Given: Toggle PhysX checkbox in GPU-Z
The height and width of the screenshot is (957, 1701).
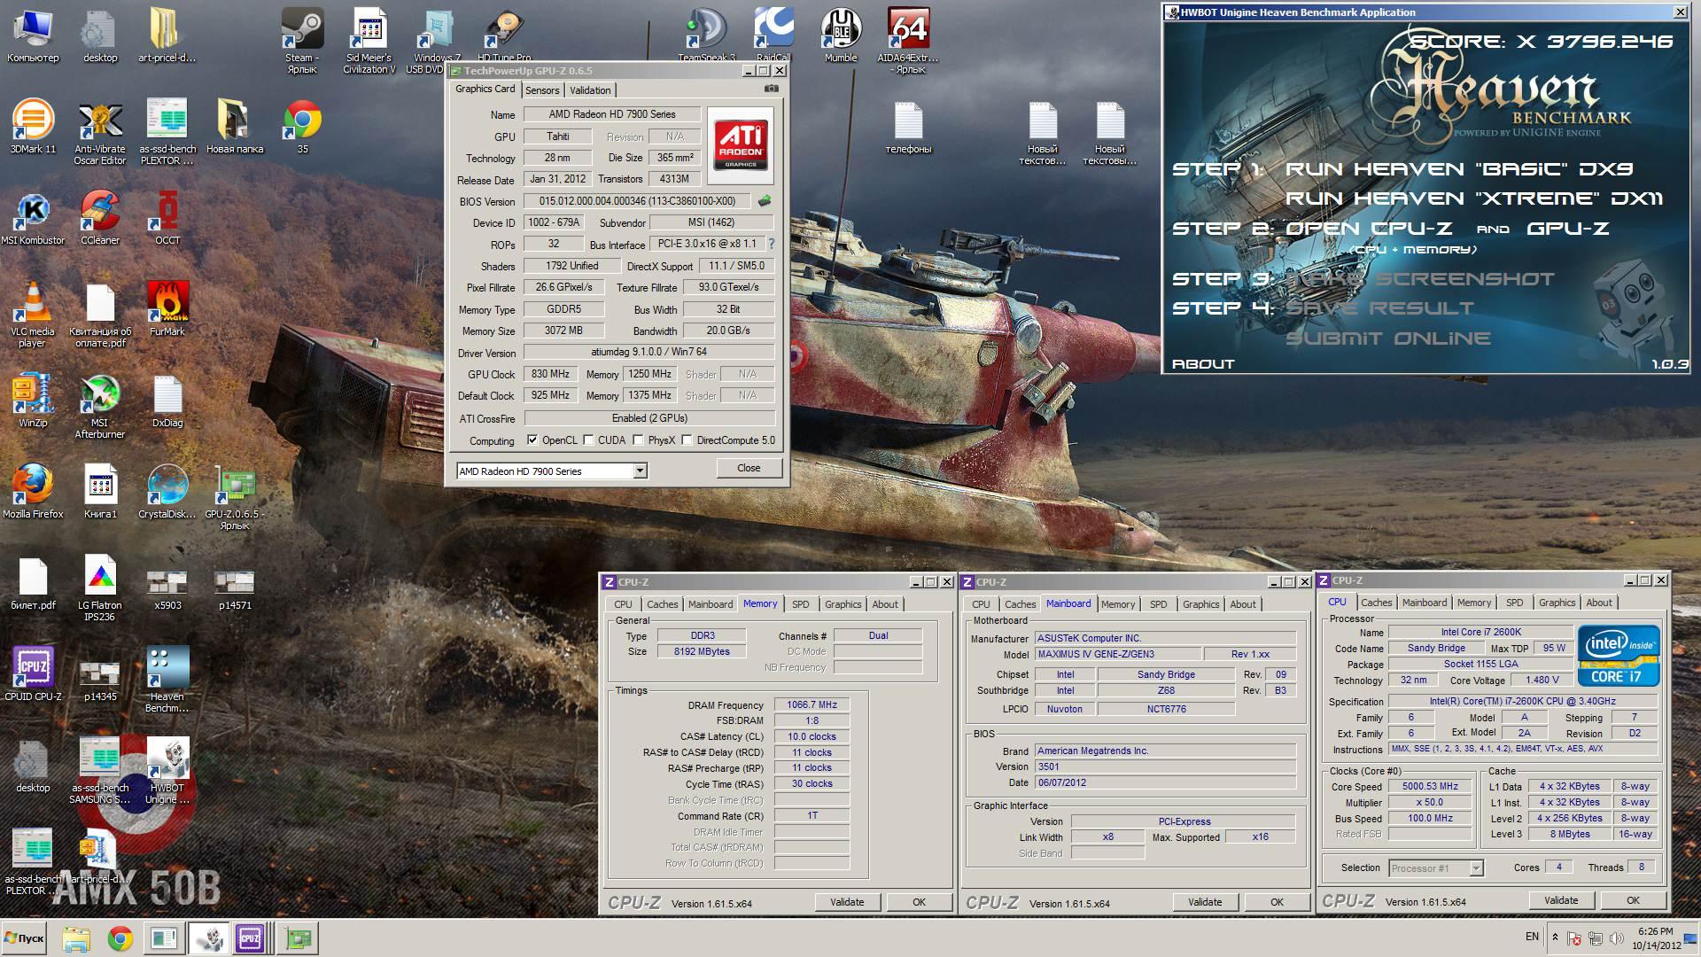Looking at the screenshot, I should point(638,440).
